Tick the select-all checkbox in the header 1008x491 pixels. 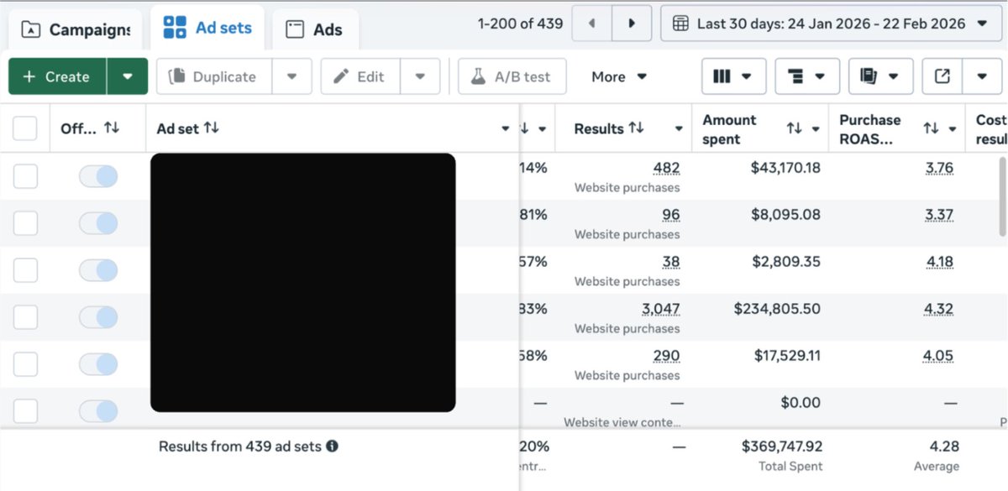[x=25, y=128]
